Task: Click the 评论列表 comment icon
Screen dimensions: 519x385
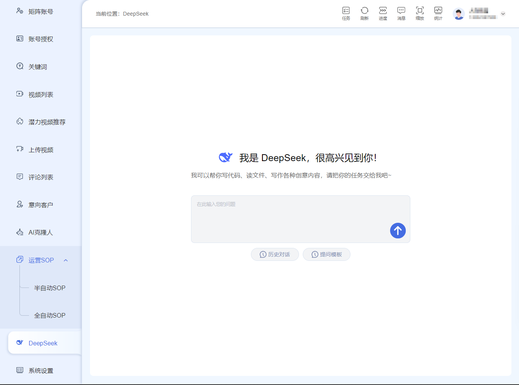Action: click(20, 177)
